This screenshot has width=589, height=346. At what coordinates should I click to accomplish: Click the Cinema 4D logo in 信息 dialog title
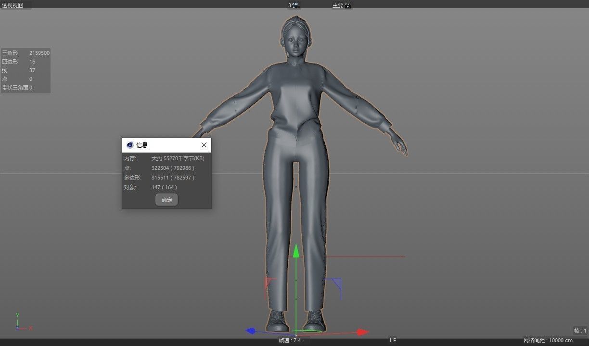tap(129, 145)
